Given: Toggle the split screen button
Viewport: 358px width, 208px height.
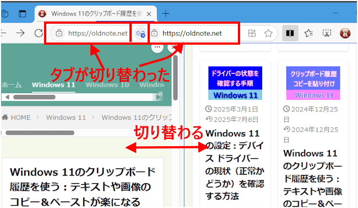Looking at the screenshot, I should (290, 33).
